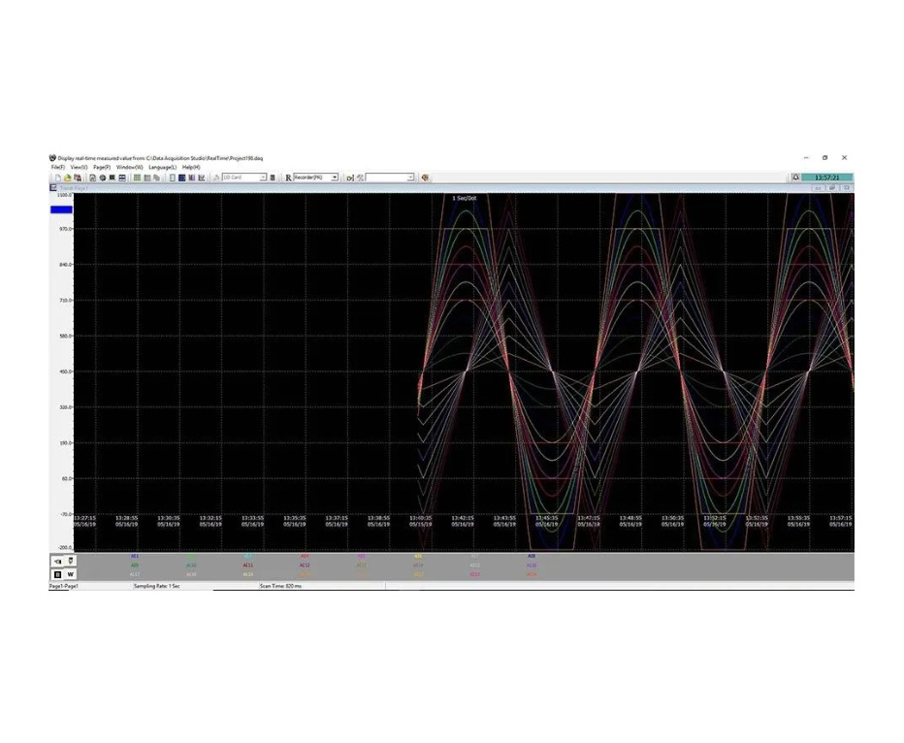Click the Scan Time status bar entry

pyautogui.click(x=280, y=586)
